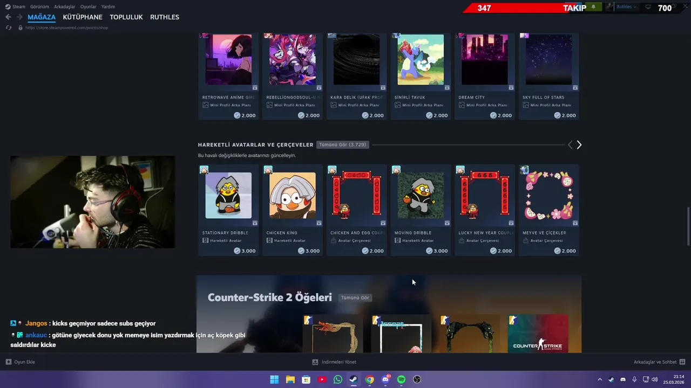
Task: Click the dragon frame Counter-Strike 2 item
Action: click(x=333, y=334)
